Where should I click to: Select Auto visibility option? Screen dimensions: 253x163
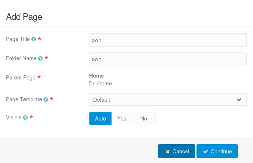coord(100,118)
